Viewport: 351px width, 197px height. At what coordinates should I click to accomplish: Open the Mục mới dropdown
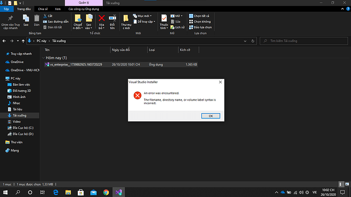[142, 16]
